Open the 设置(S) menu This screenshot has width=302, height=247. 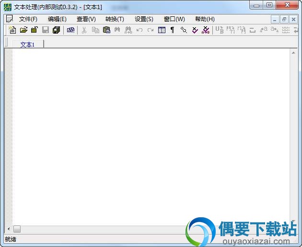pyautogui.click(x=144, y=19)
